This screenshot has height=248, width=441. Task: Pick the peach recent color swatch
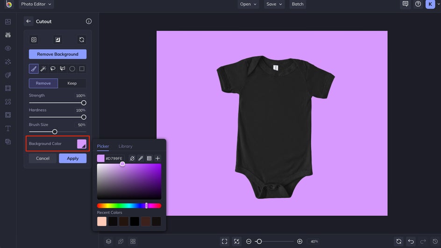click(x=102, y=221)
